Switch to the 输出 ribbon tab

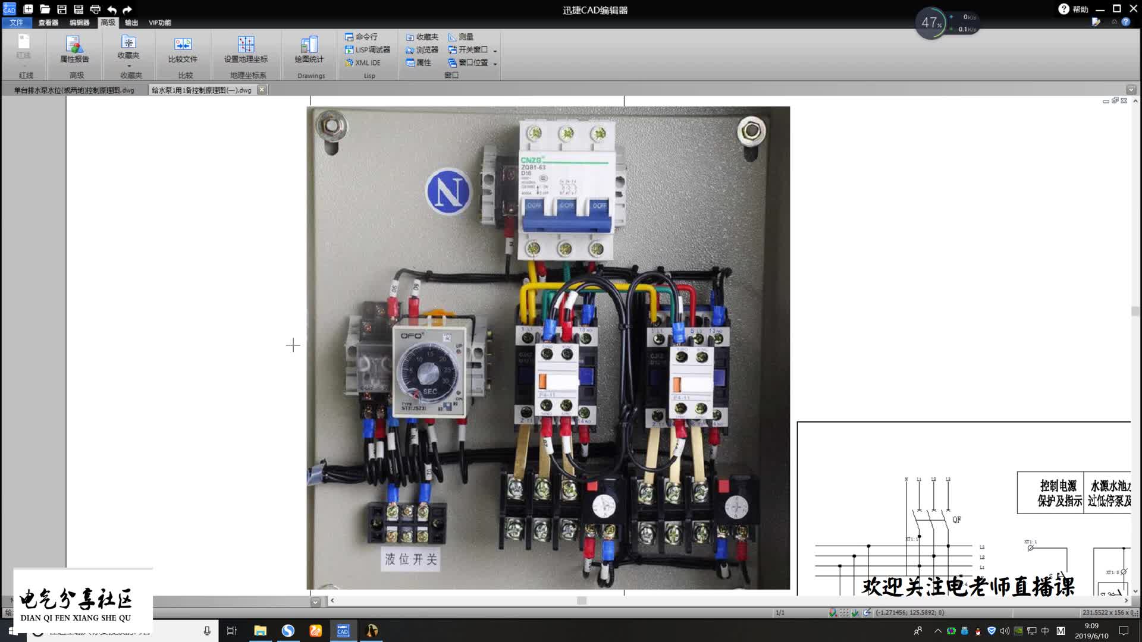pyautogui.click(x=131, y=23)
